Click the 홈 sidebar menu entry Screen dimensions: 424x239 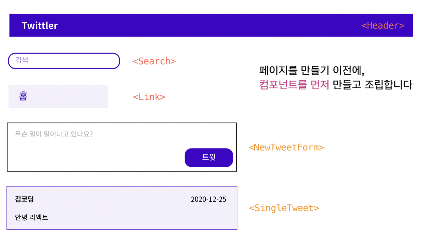click(58, 97)
